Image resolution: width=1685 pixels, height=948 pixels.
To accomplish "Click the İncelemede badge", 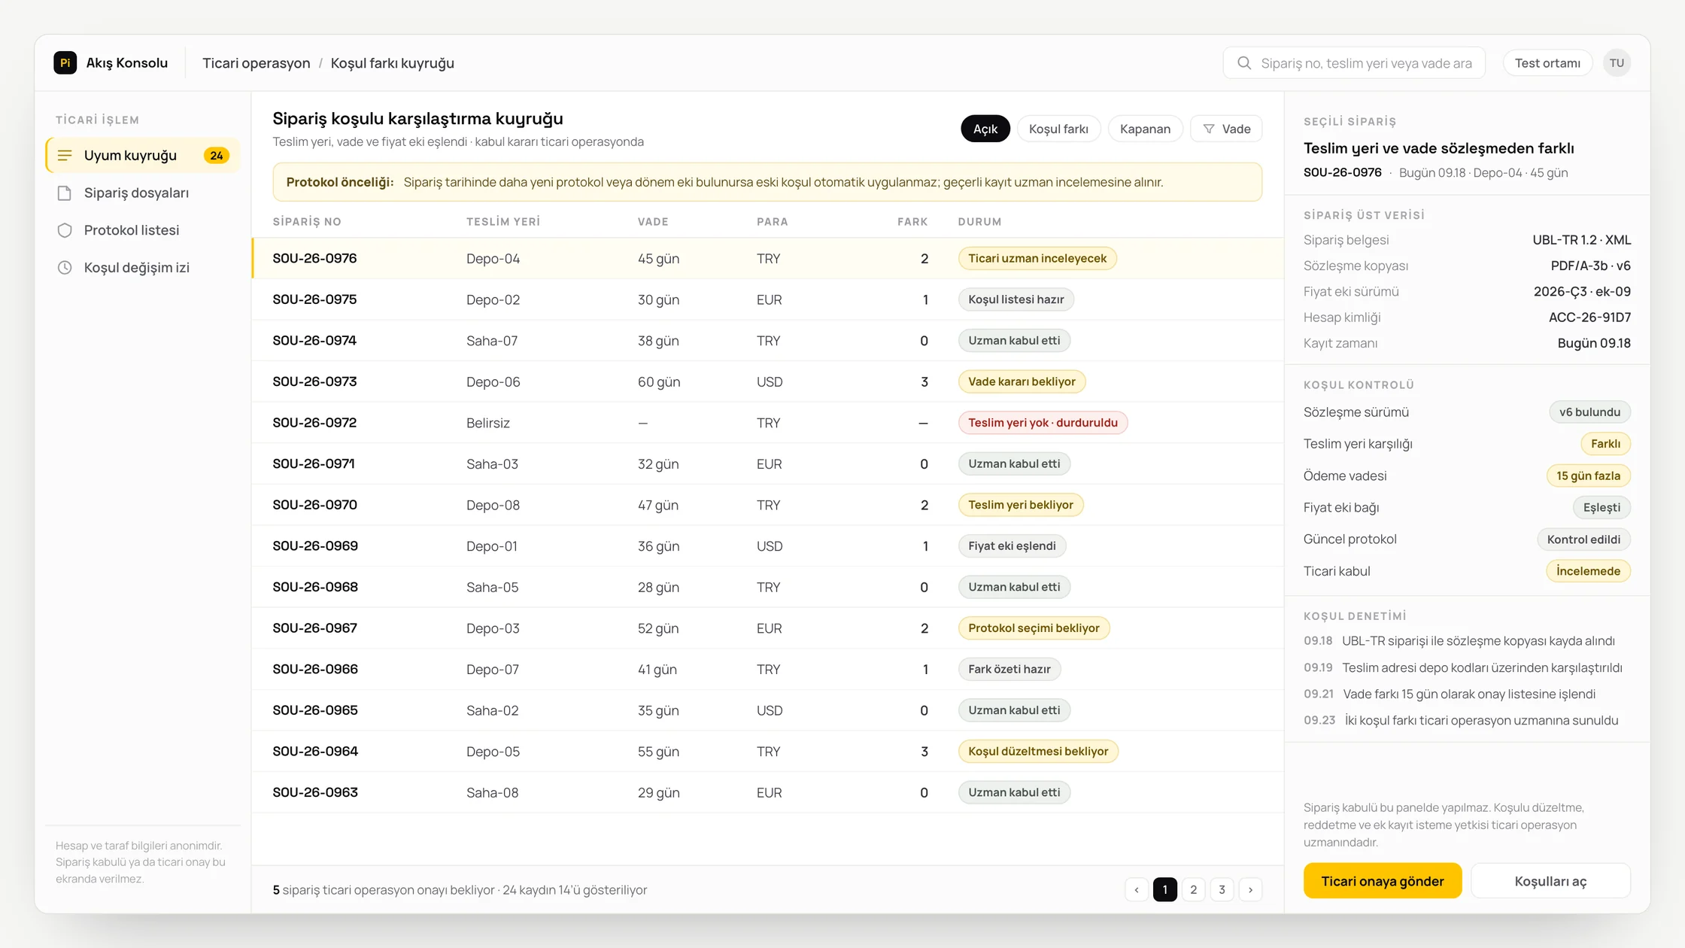I will tap(1588, 571).
